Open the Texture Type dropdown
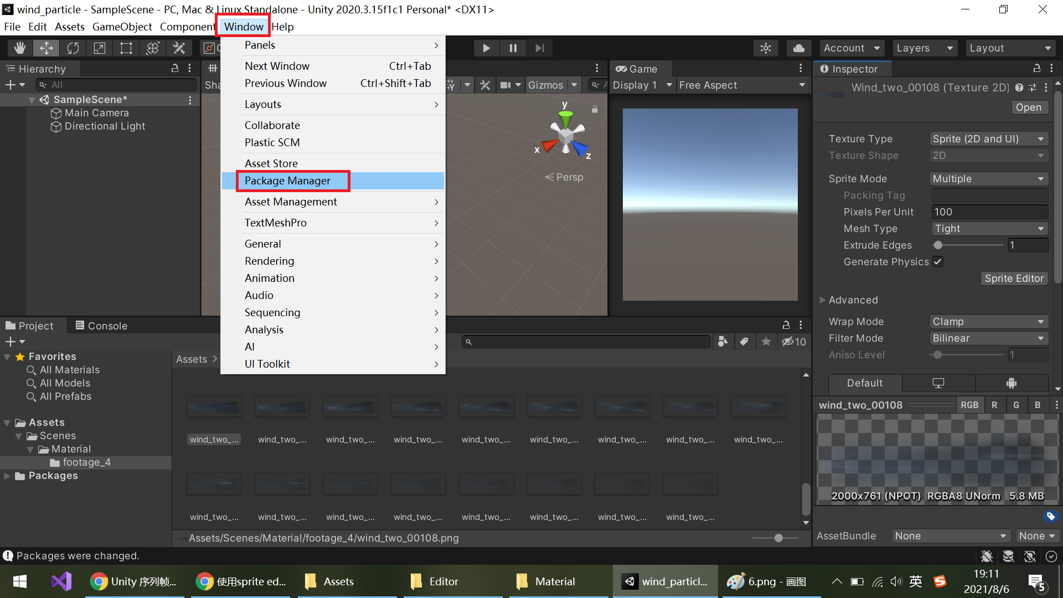 [x=988, y=139]
